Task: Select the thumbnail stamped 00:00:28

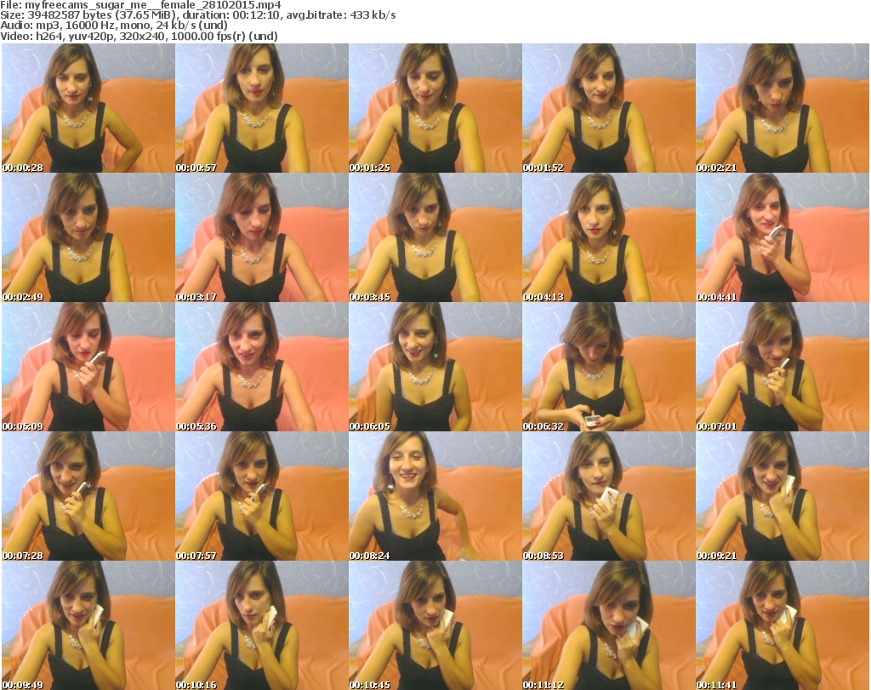Action: pyautogui.click(x=88, y=108)
